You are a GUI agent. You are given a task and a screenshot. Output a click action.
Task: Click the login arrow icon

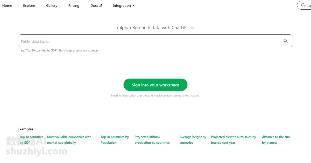click(x=303, y=5)
